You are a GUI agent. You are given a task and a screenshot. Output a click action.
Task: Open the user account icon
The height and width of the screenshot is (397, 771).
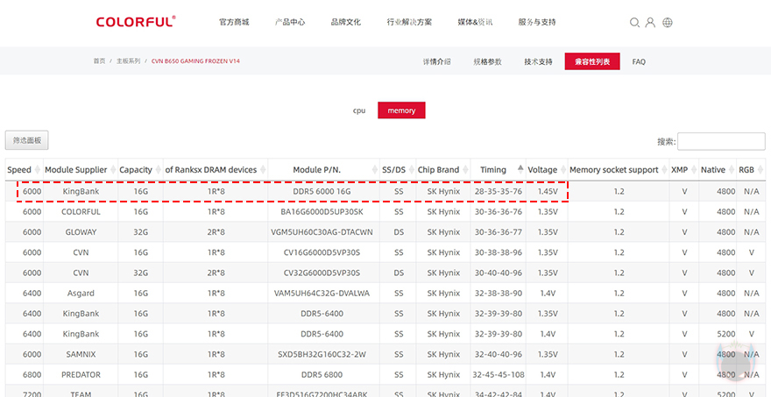[650, 23]
